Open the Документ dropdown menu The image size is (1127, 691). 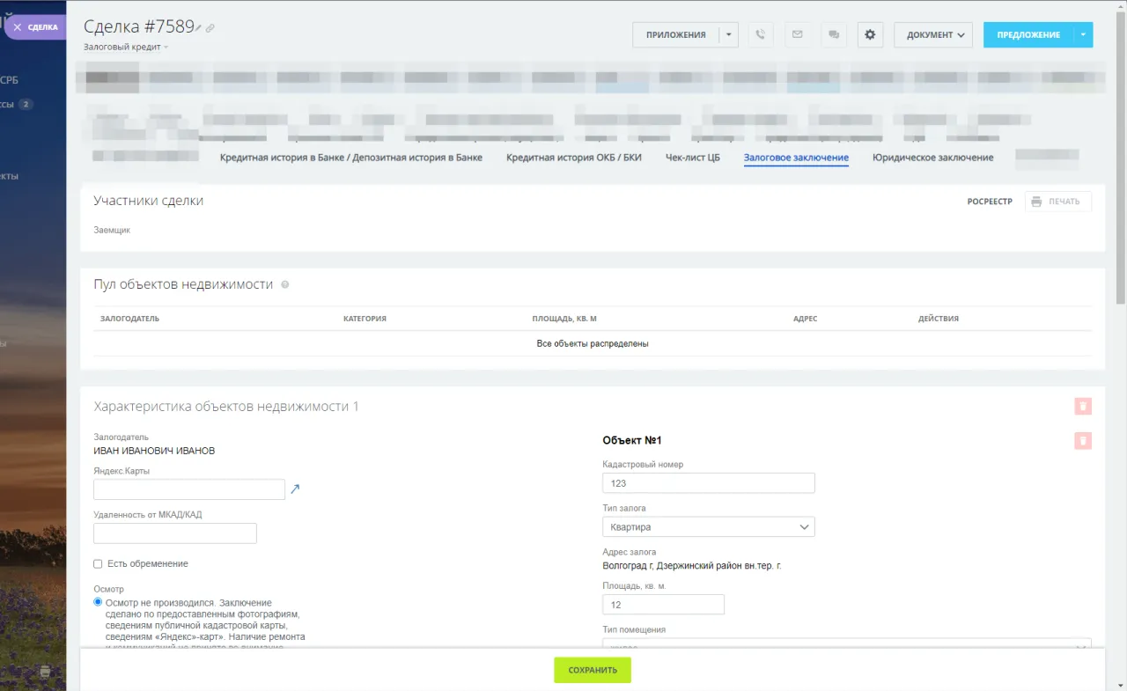pos(932,34)
